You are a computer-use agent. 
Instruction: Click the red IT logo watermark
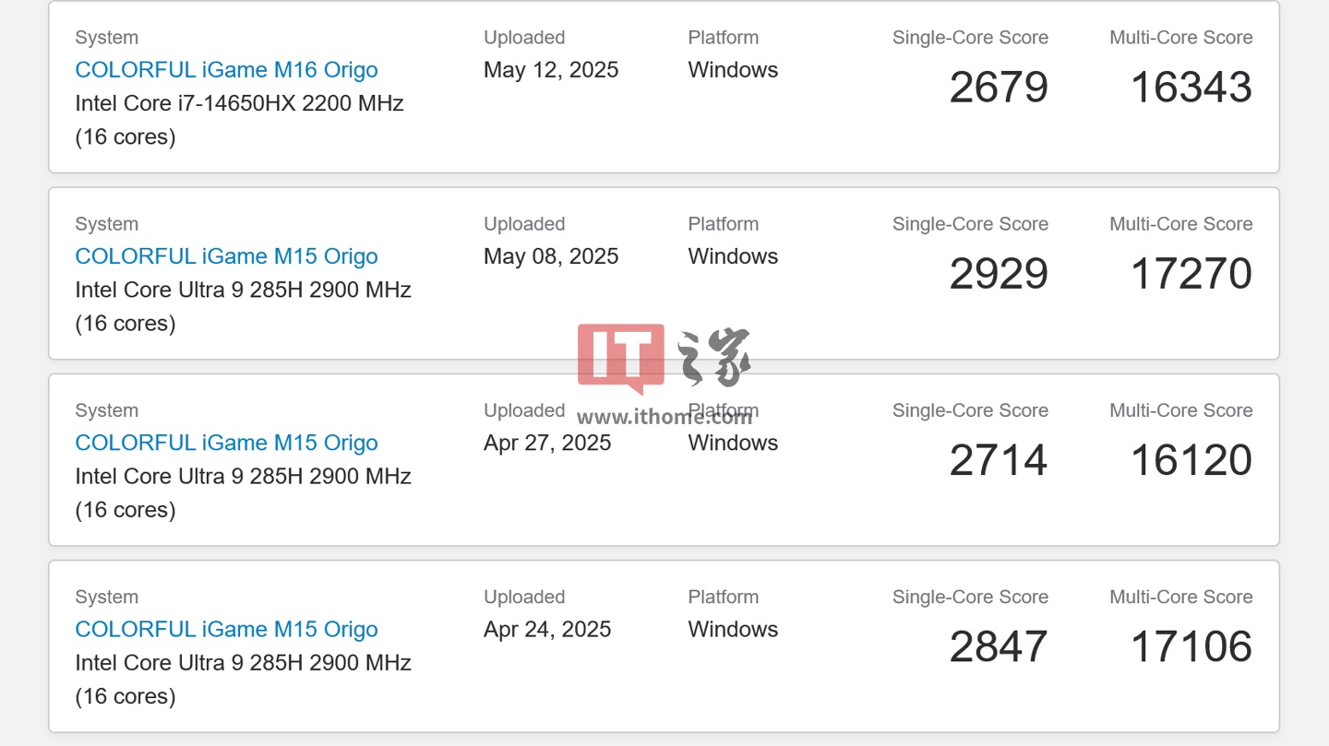click(x=620, y=358)
